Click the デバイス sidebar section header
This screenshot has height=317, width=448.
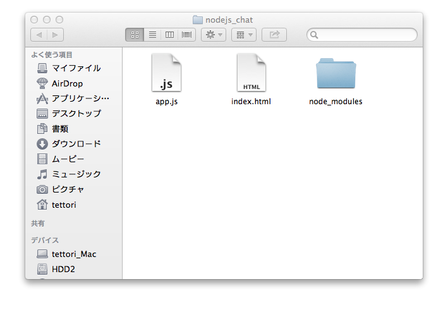(45, 241)
